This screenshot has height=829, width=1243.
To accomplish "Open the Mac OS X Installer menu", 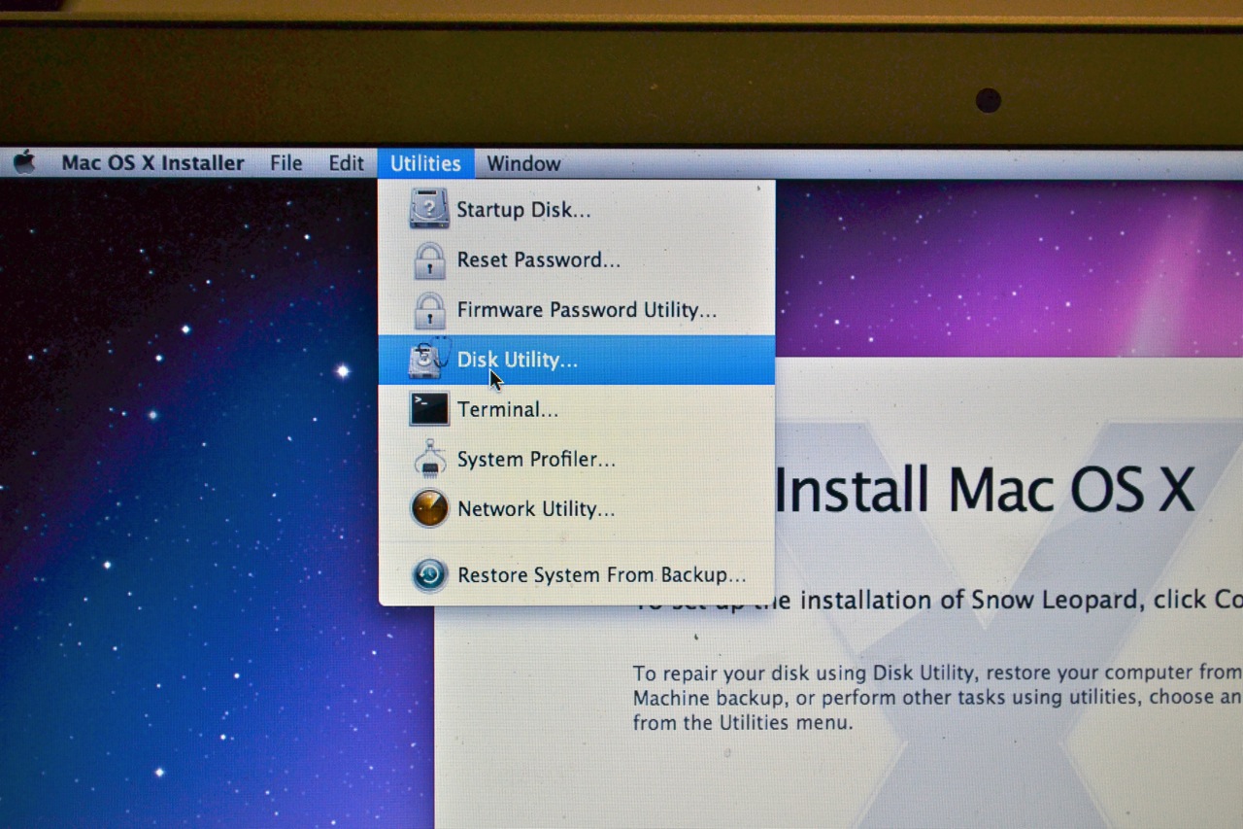I will point(152,163).
